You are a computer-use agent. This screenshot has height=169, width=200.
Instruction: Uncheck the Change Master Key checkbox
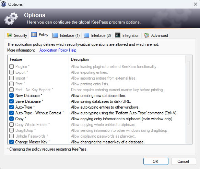click(x=11, y=142)
